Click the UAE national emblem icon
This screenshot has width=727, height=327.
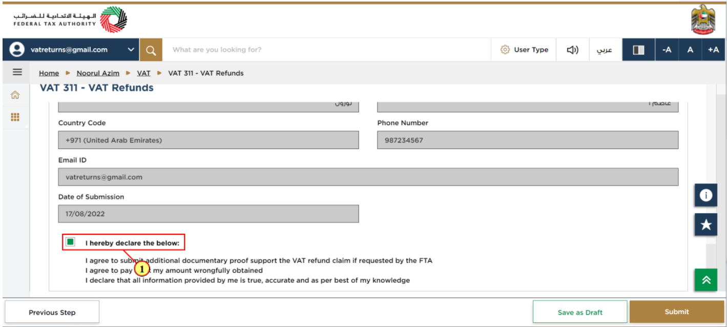point(702,19)
